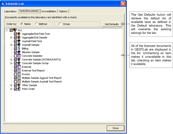Image resolution: width=173 pixels, height=134 pixels.
Task: Expand the Other Sample tree node
Action: point(11,85)
